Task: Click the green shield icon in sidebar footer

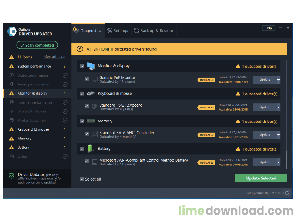Action: coord(12,176)
